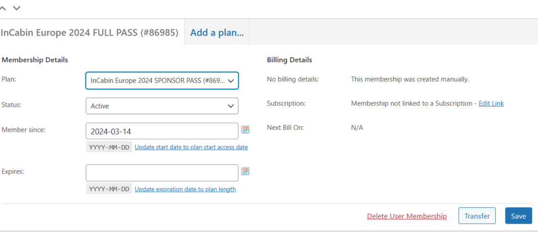Viewport: 538px width, 232px height.
Task: Switch to InCabin Europe 2024 FULL PASS tab
Action: click(89, 32)
